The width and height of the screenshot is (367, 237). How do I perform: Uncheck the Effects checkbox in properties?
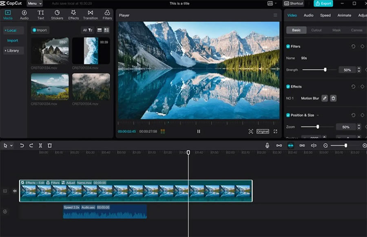coord(288,86)
